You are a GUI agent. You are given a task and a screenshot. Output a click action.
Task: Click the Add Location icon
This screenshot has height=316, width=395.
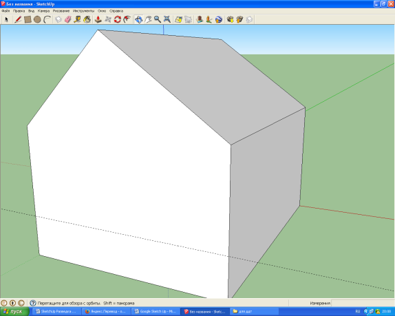point(179,19)
